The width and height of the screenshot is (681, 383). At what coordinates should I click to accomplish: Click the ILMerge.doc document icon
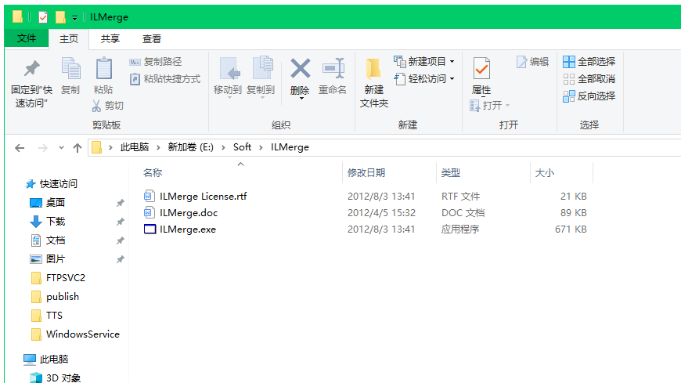149,212
